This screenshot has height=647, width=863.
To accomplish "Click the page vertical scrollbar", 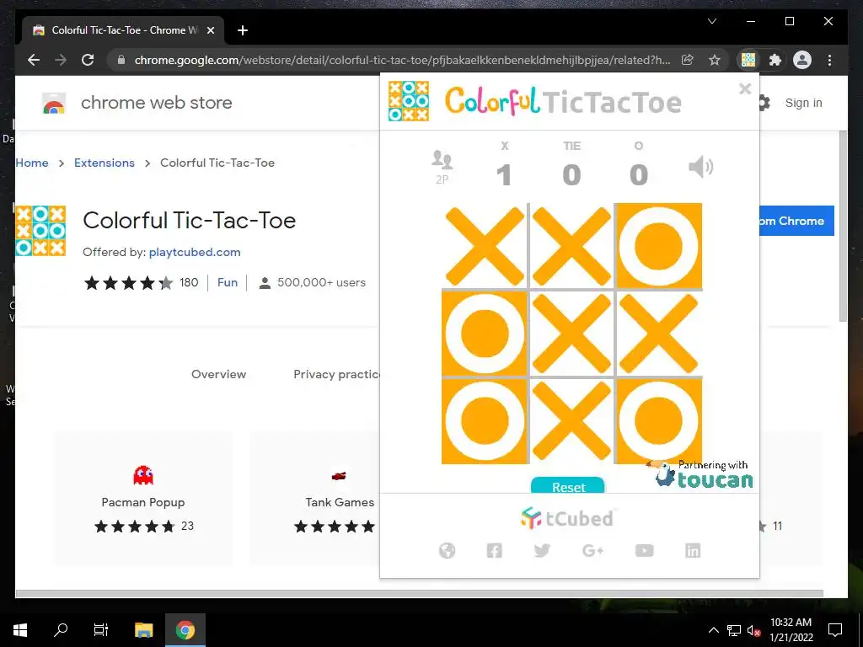I will point(843,226).
